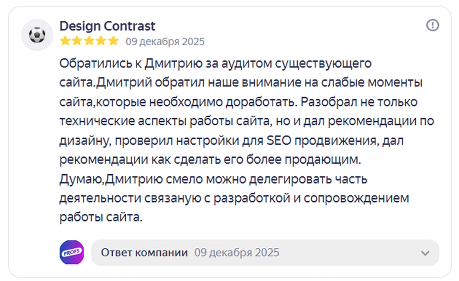Expand the company response with chevron arrow
This screenshot has height=281, width=459.
click(425, 253)
